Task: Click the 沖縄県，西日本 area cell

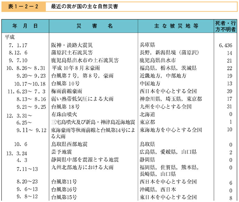Action: pyautogui.click(x=158, y=189)
